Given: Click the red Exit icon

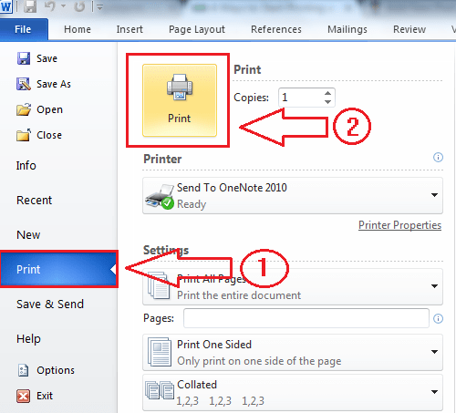Looking at the screenshot, I should [x=24, y=396].
